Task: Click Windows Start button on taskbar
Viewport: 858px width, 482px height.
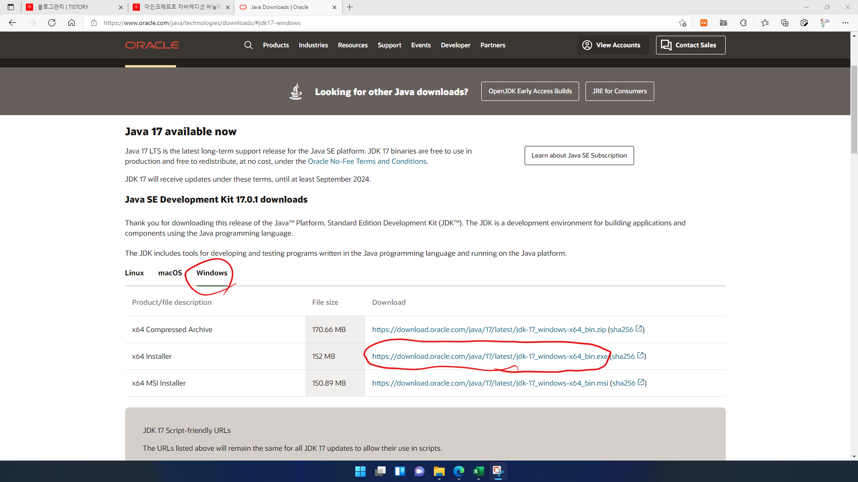Action: coord(360,471)
